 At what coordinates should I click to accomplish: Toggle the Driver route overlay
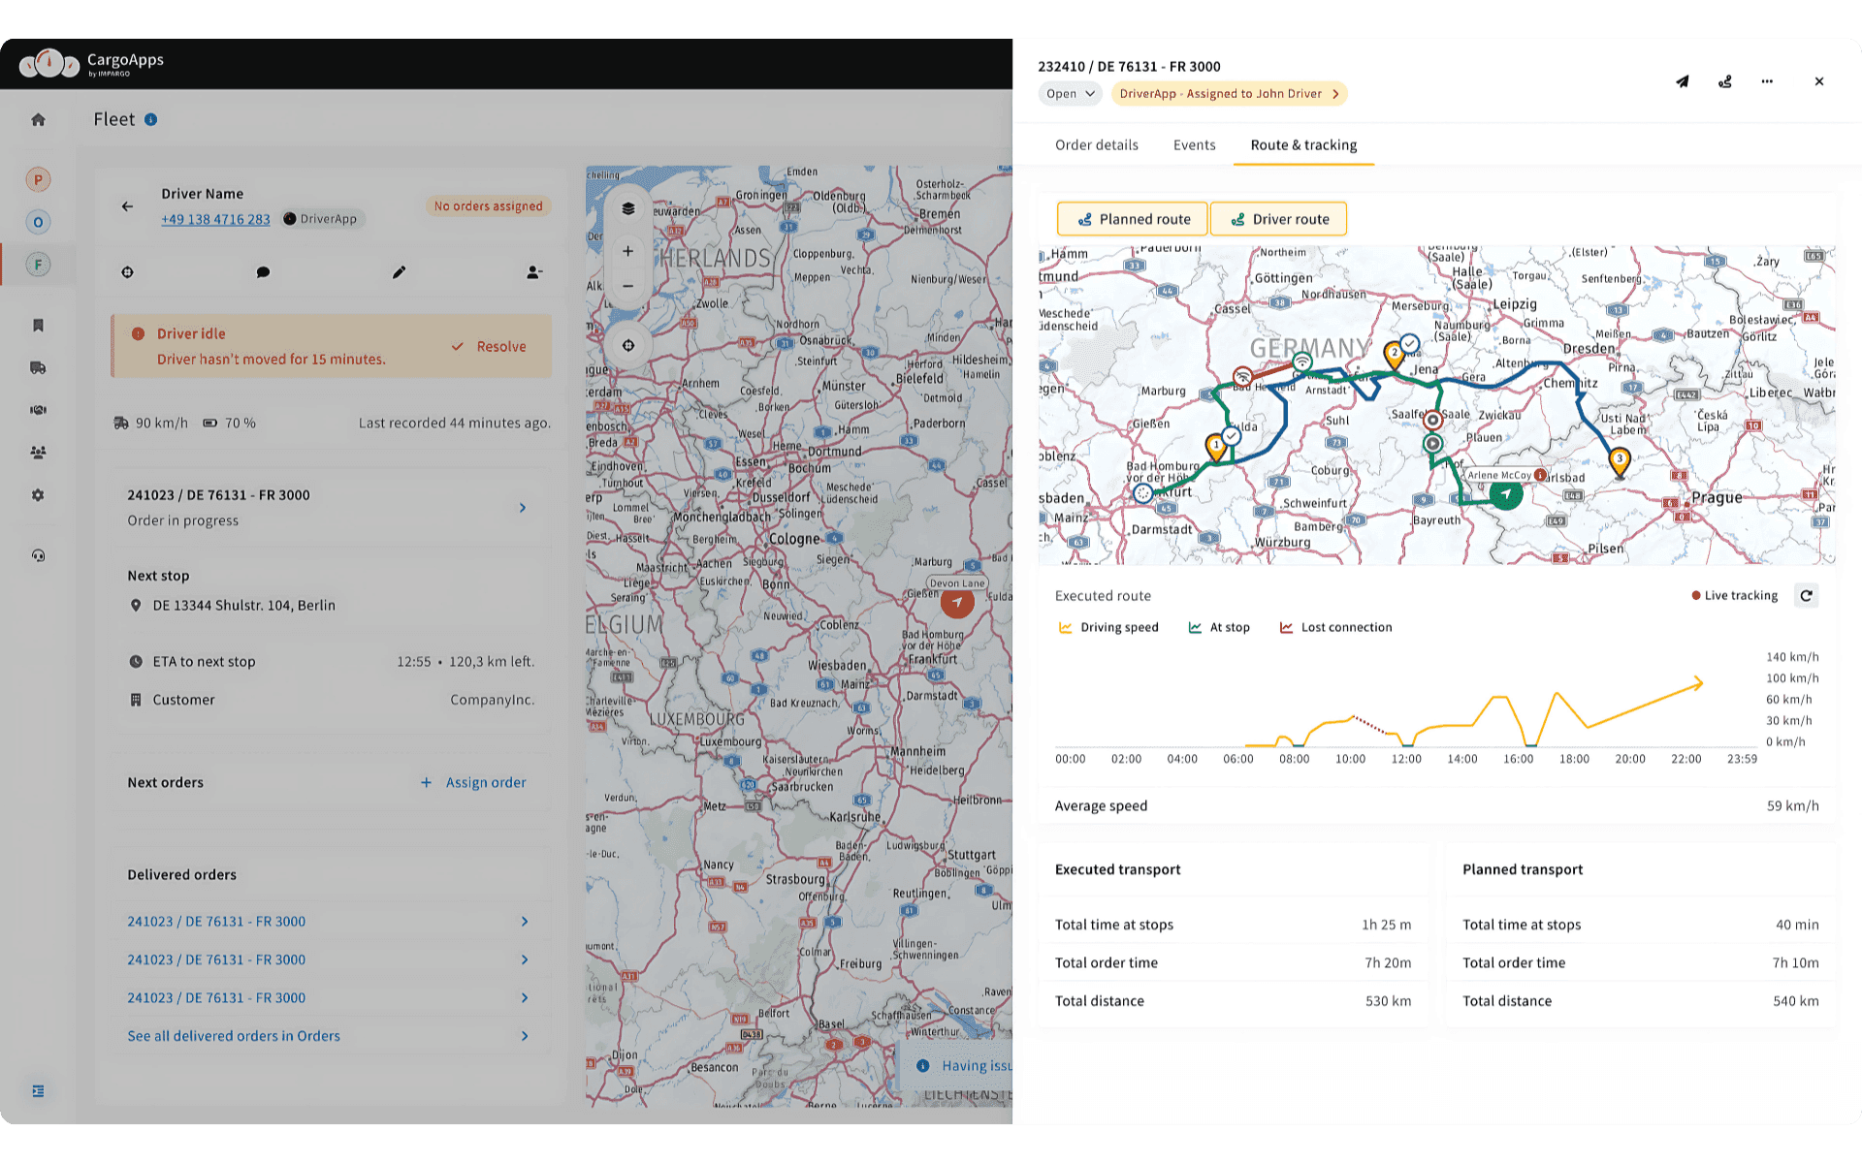1278,218
